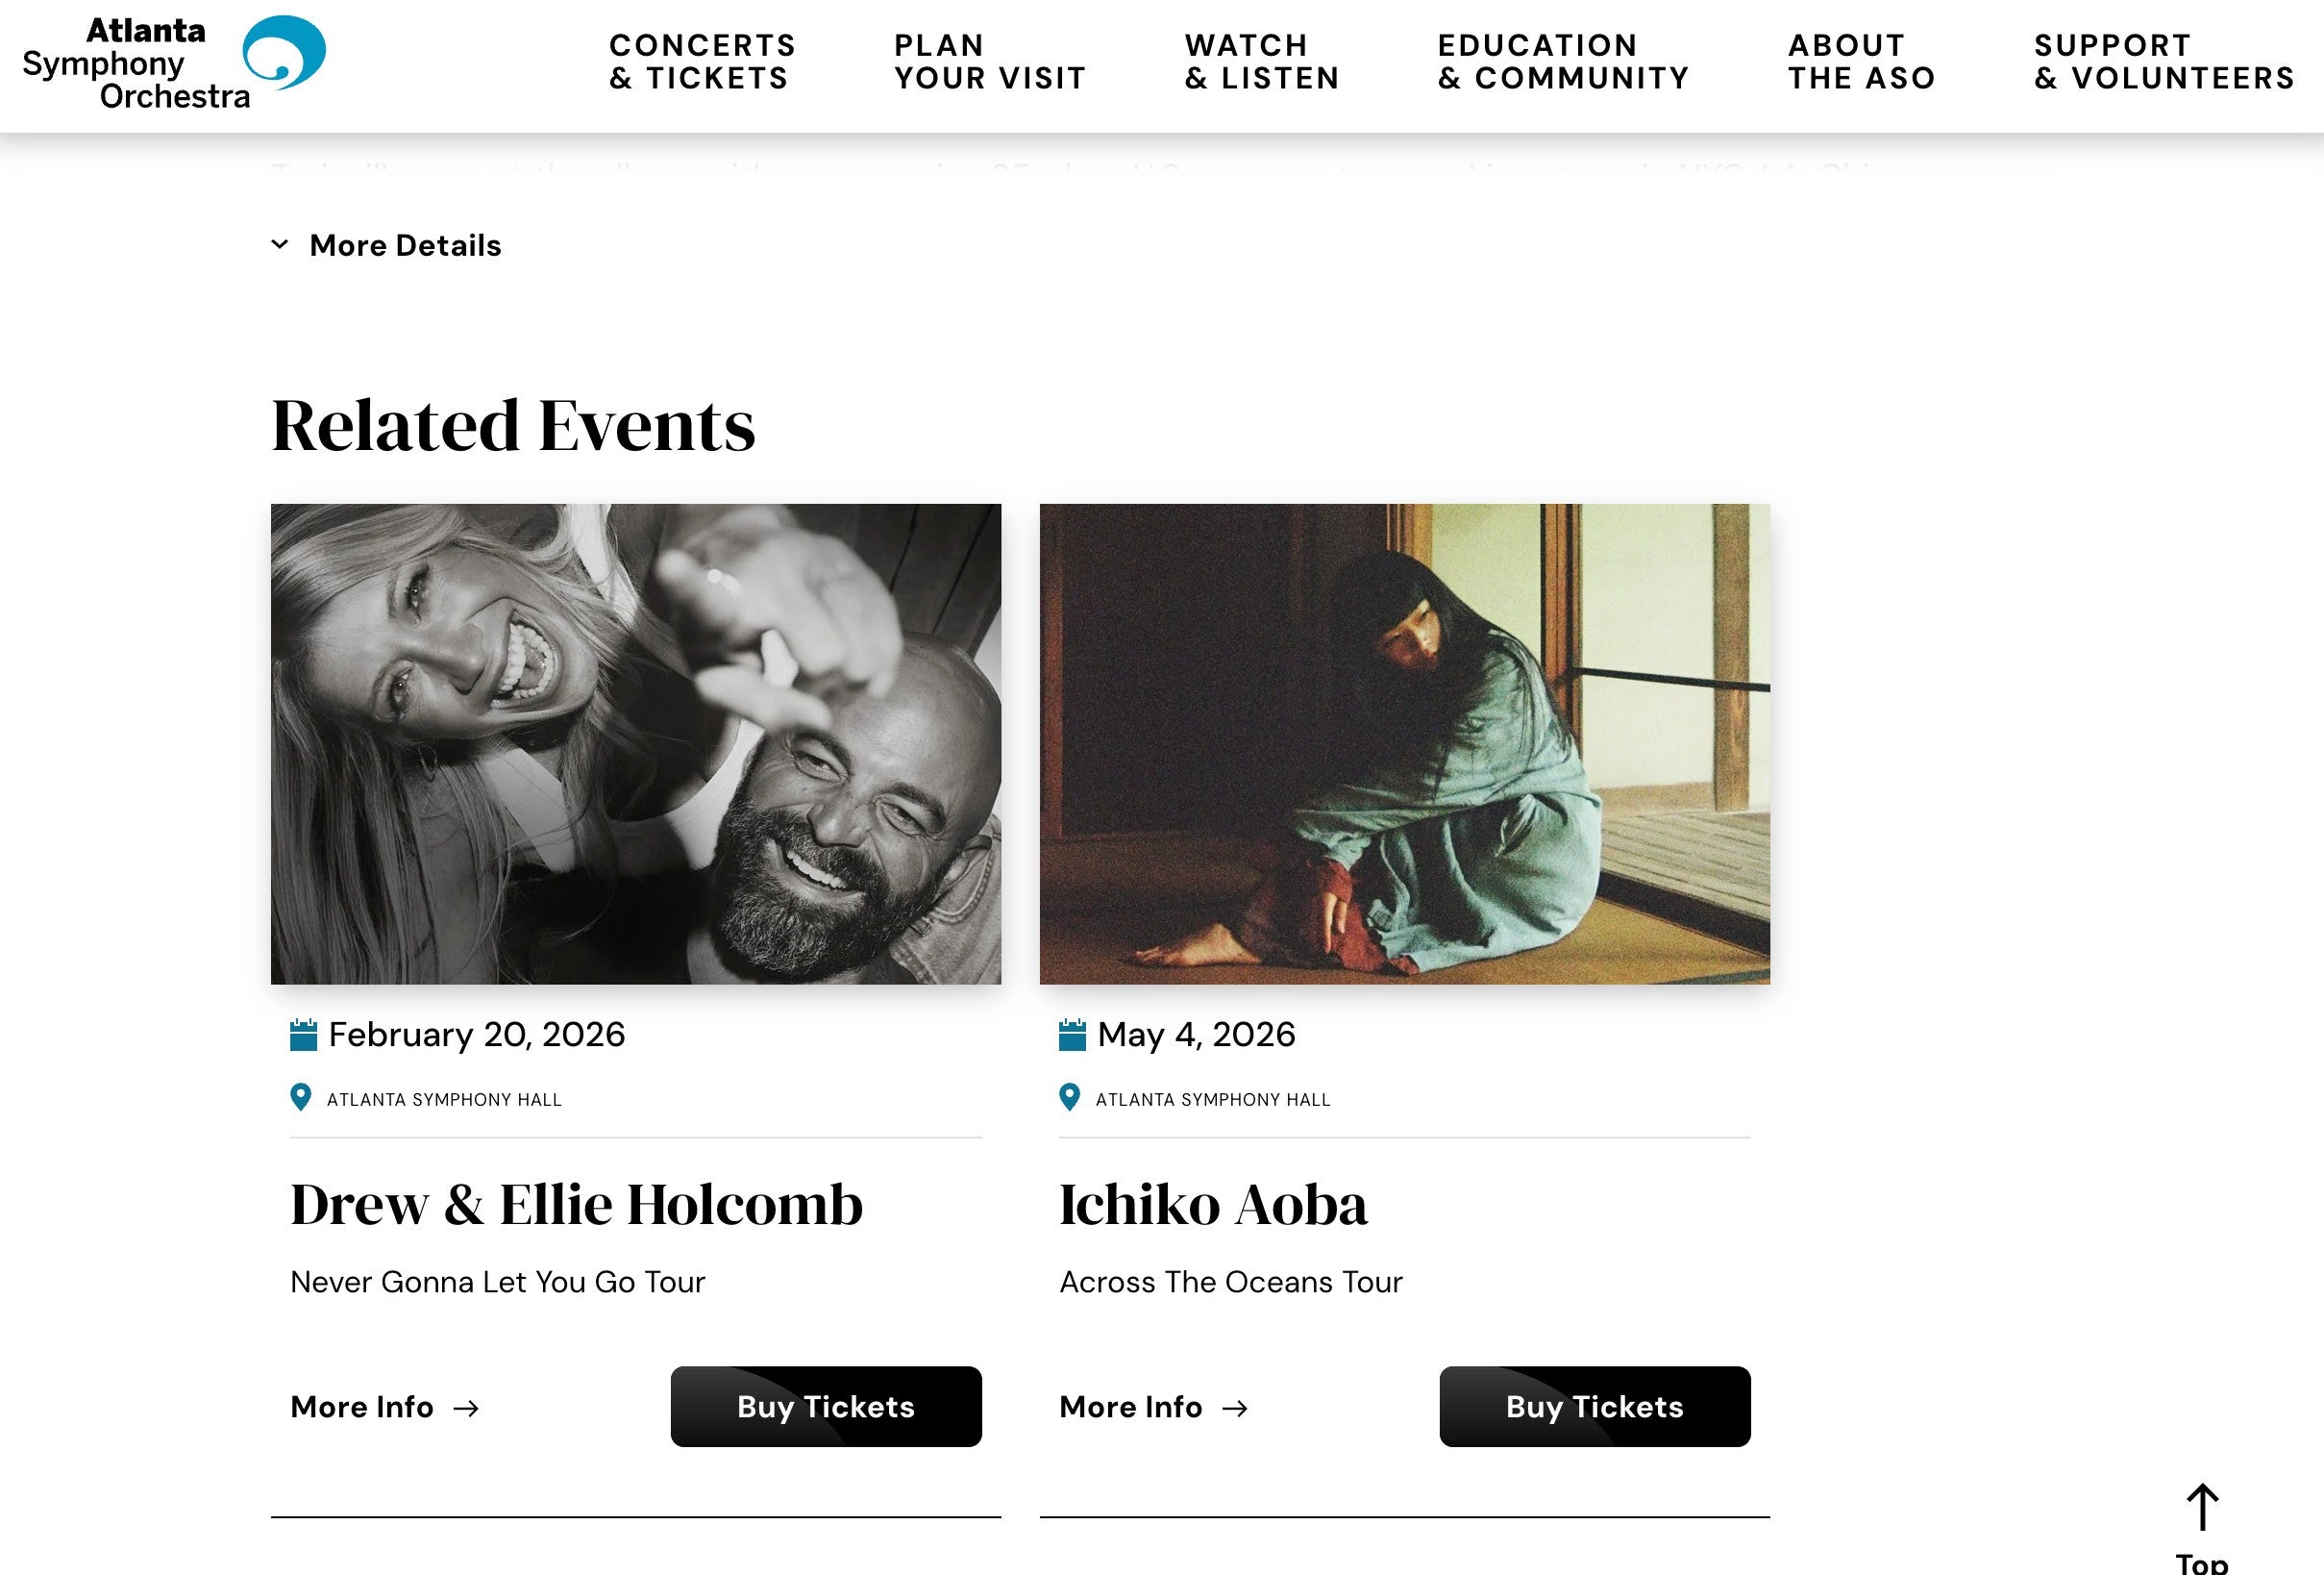
Task: Follow the Ichiko Aoba title link
Action: (1213, 1204)
